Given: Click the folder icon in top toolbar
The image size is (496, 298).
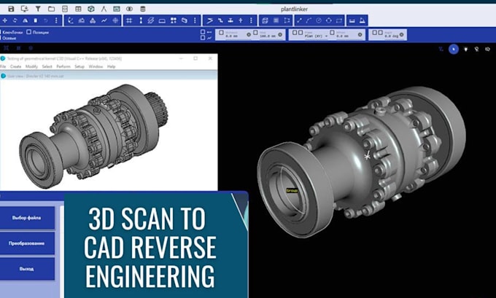Looking at the screenshot, I should 51,9.
